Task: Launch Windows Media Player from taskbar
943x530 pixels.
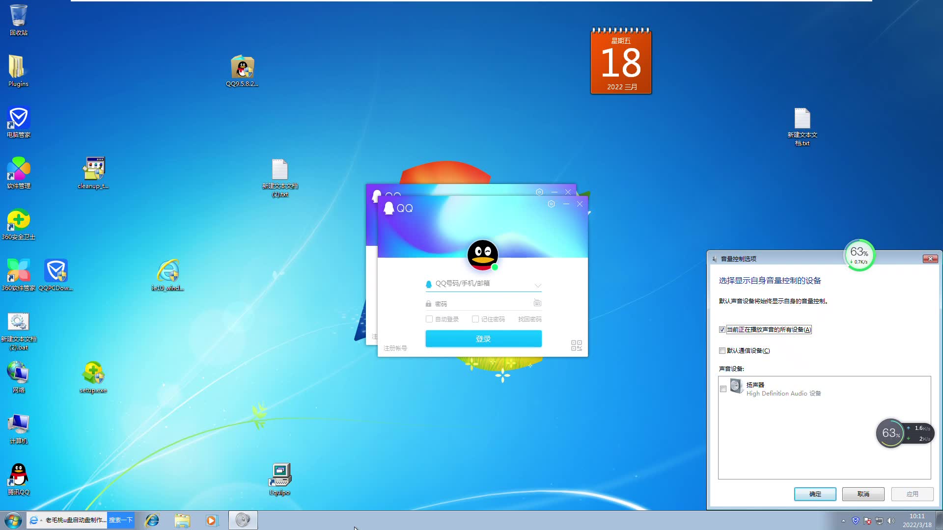Action: 212,520
